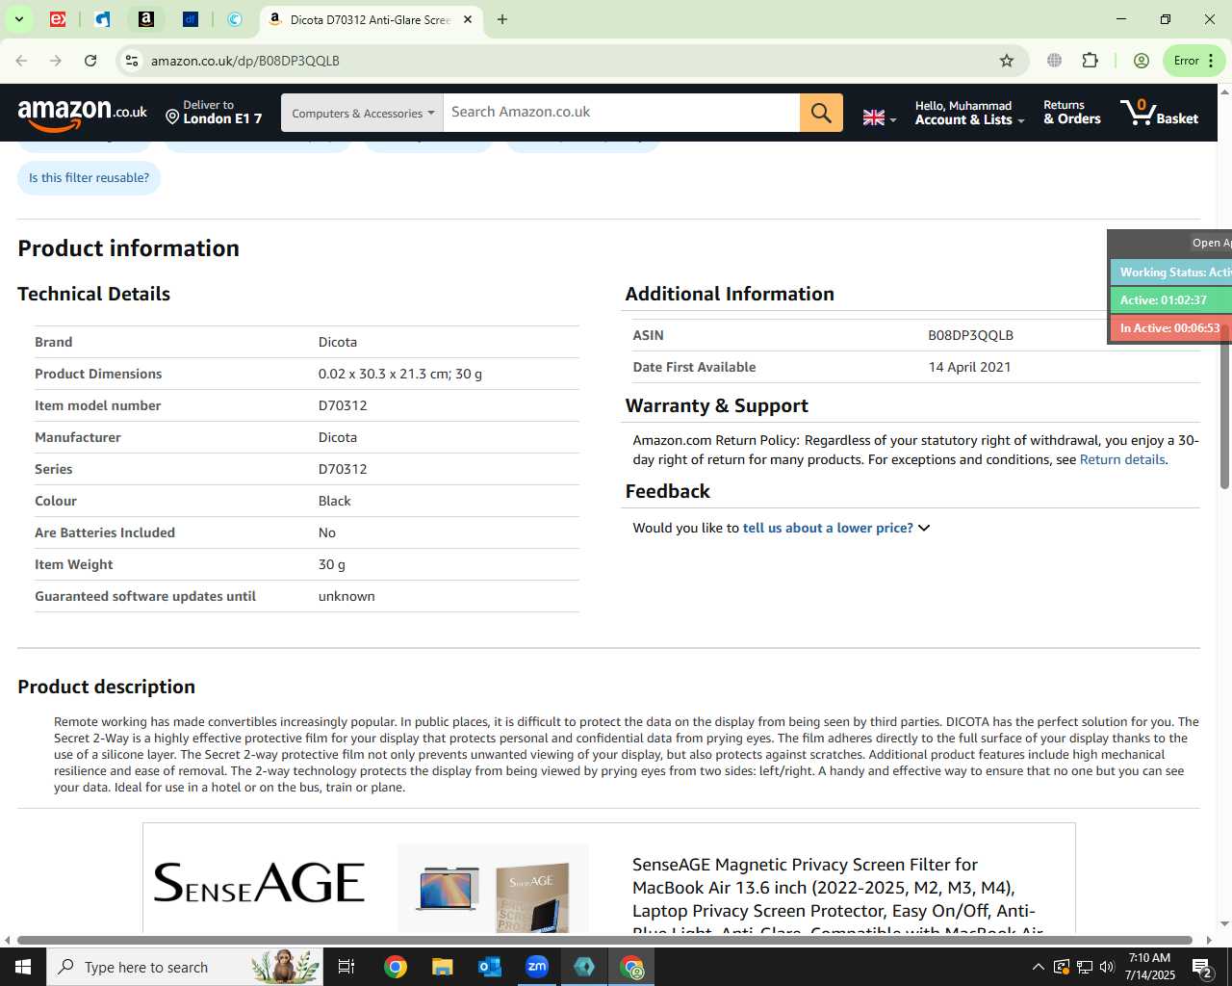Go back to the previous page
The height and width of the screenshot is (986, 1232).
point(21,61)
